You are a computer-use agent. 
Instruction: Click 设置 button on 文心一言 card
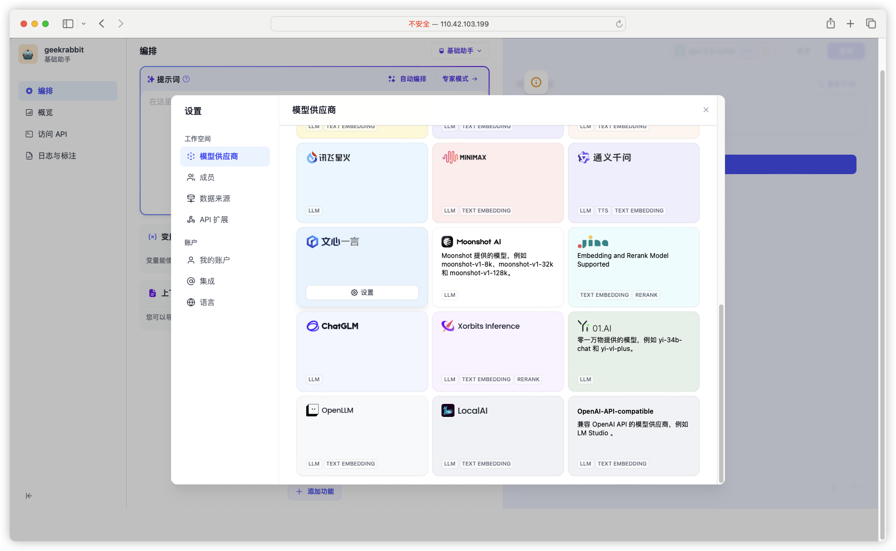362,293
